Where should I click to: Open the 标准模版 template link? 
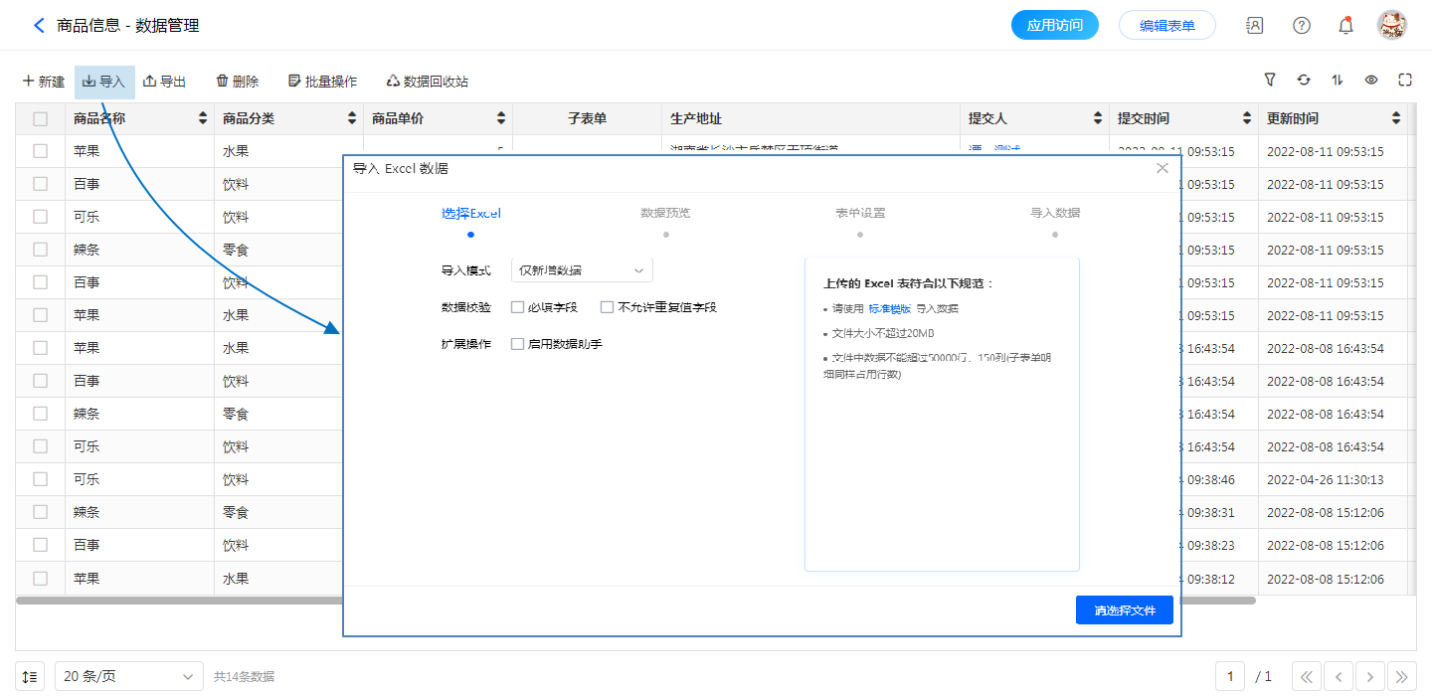(x=889, y=308)
